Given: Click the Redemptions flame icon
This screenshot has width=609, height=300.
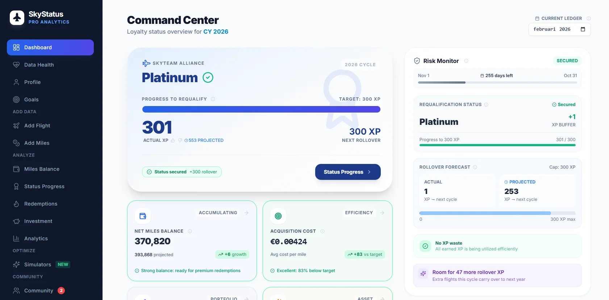Looking at the screenshot, I should tap(17, 204).
